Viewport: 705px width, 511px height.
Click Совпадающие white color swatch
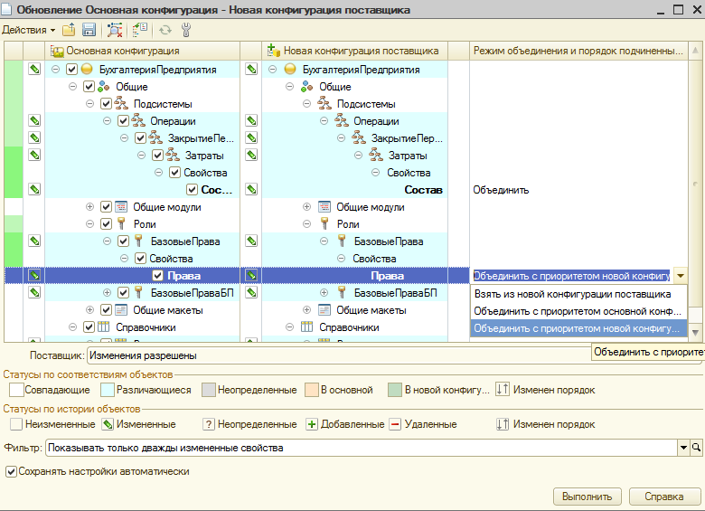[16, 390]
